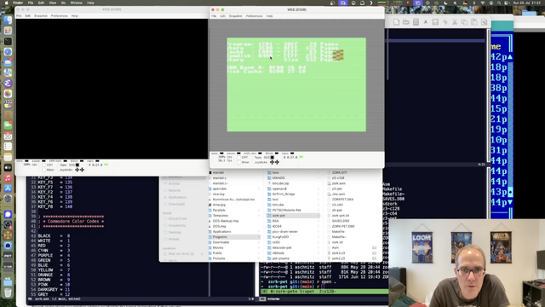Screen dimensions: 545x307
Task: Expand the zork-pet folder chevron
Action: point(318,216)
